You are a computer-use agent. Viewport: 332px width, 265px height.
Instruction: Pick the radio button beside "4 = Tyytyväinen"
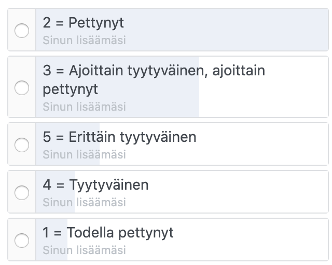pos(22,192)
